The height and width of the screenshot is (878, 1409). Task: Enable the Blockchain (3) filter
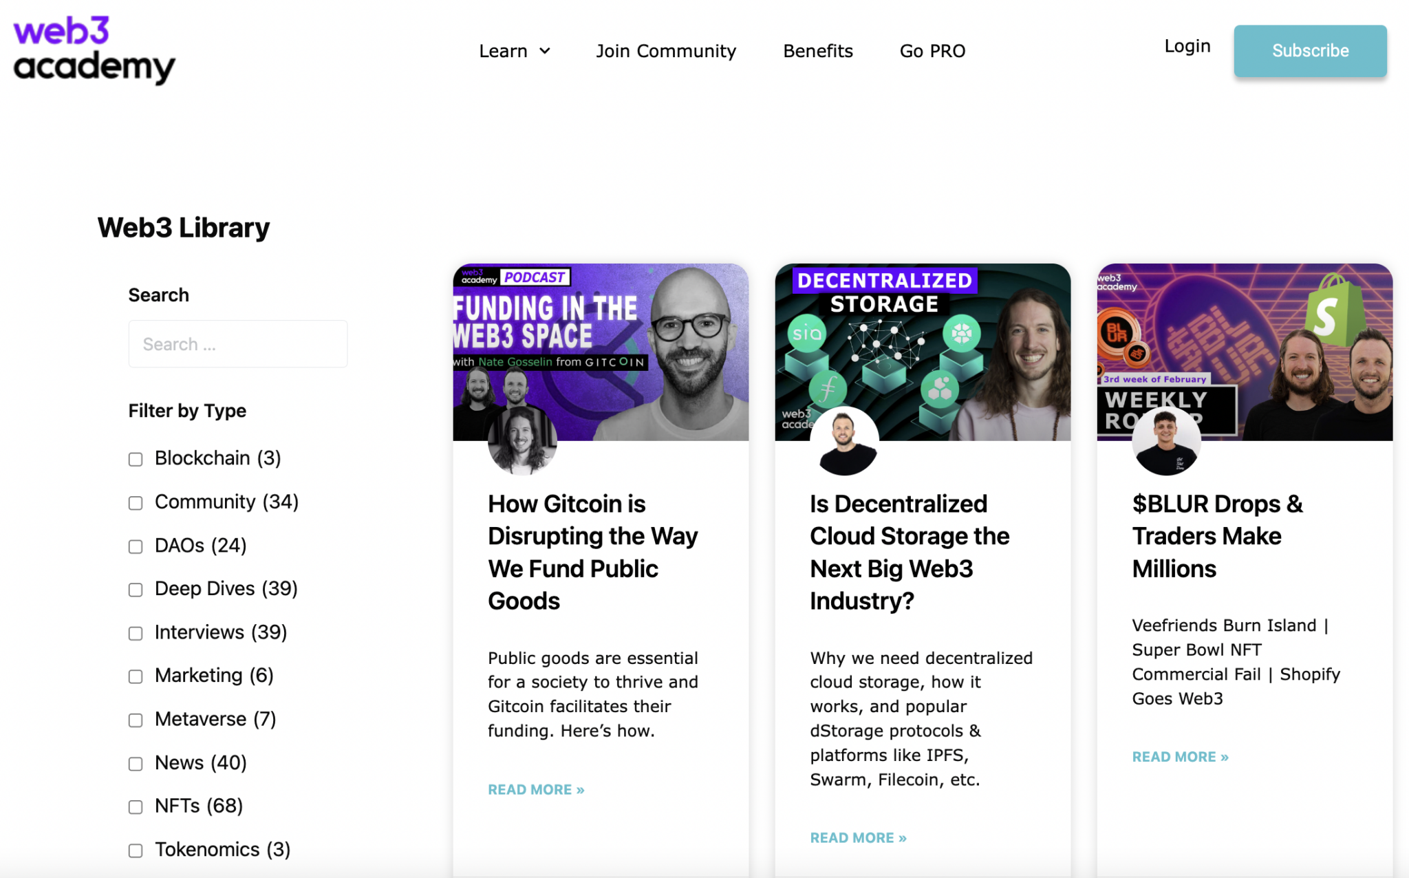click(135, 459)
